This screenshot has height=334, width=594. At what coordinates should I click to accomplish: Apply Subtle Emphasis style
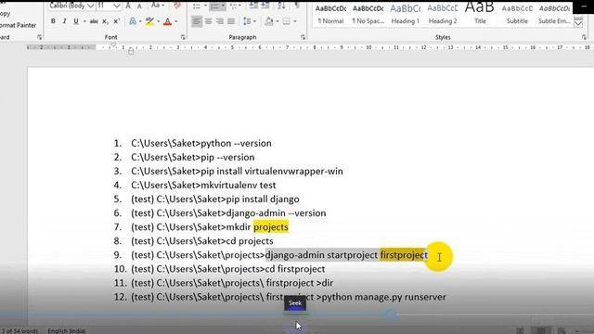(x=554, y=14)
